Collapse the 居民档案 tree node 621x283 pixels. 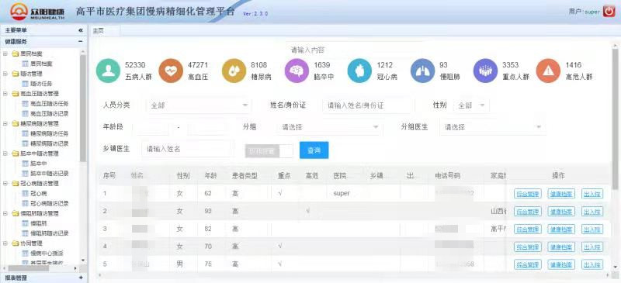point(5,53)
